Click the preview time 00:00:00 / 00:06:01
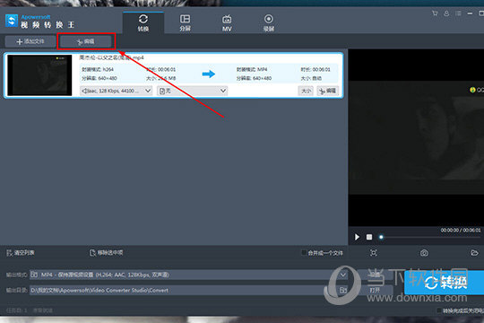Viewport: 484px width, 323px height. [461, 231]
